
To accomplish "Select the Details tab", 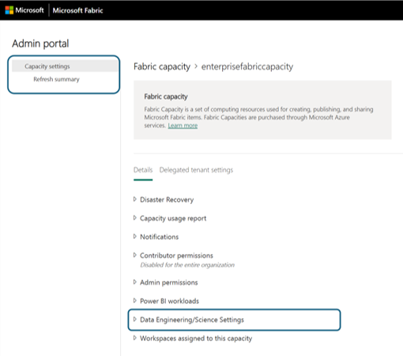I will (x=143, y=170).
